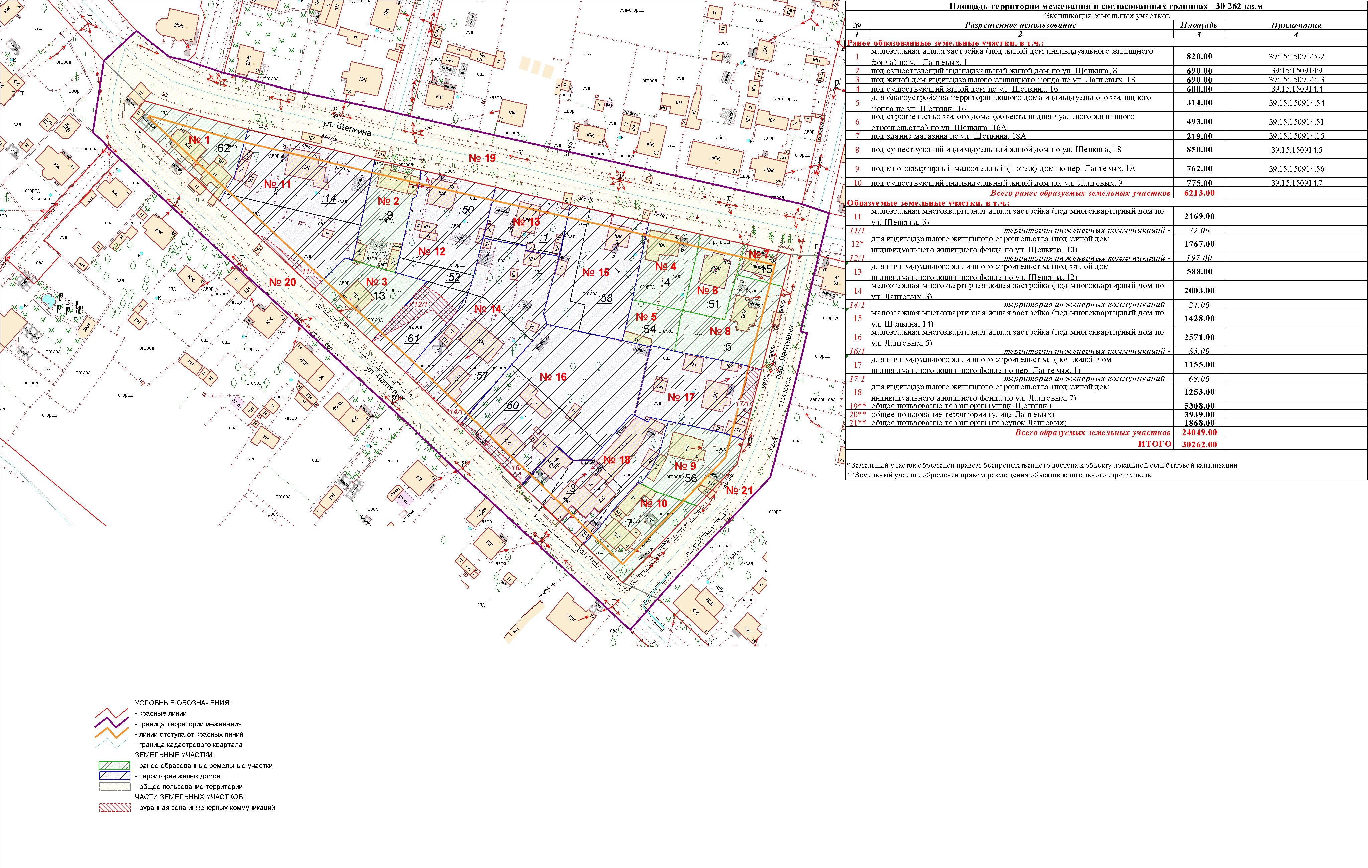This screenshot has width=1368, height=868.
Task: Click cadastral number 39:15:150914:62 cell
Action: [1297, 57]
